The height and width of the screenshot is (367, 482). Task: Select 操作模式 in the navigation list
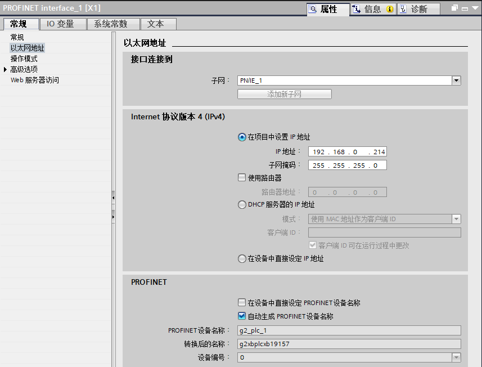[x=24, y=59]
